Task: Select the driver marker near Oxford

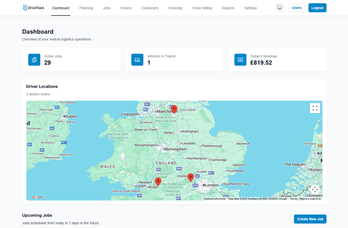Action: 191,178
